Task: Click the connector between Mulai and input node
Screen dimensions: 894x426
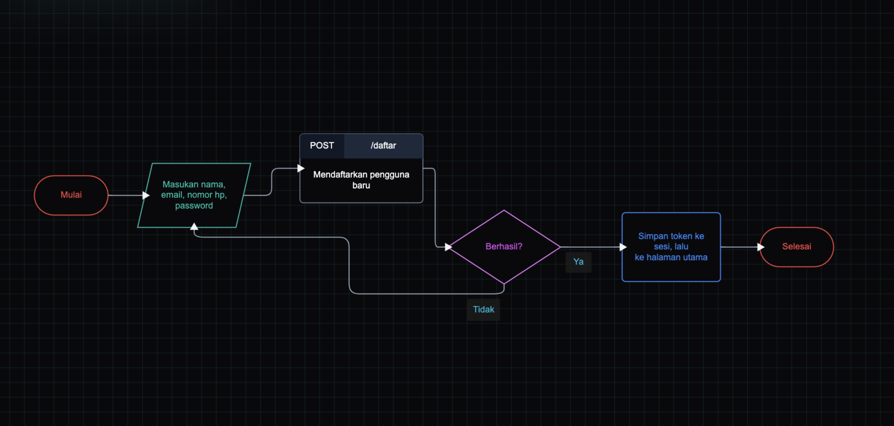Action: 125,195
